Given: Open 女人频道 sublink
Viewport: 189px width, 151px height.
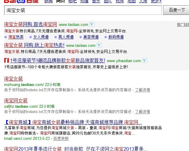Looking at the screenshot, I should (x=41, y=37).
